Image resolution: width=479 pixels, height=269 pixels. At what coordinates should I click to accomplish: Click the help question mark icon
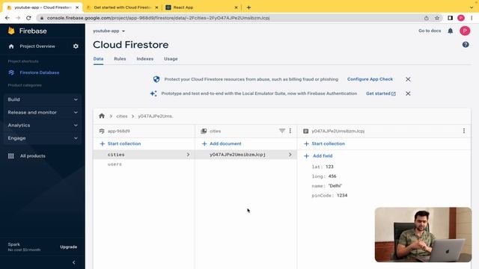point(466,45)
